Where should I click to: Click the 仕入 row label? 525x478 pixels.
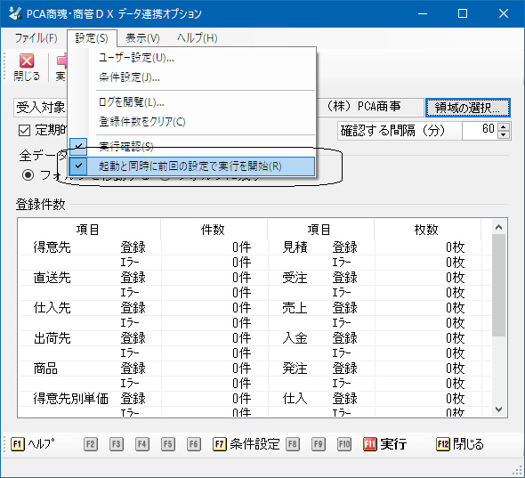point(295,398)
